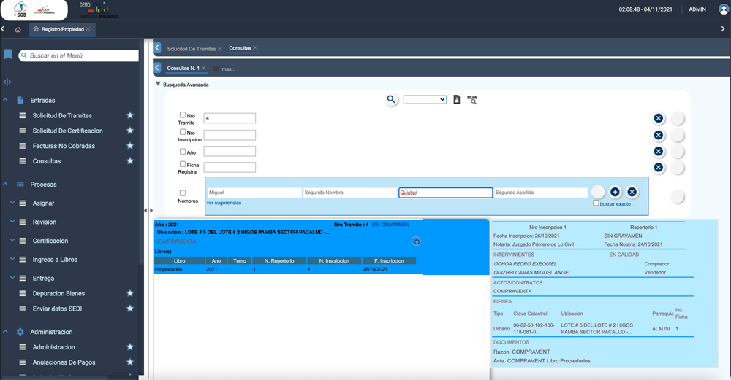Image resolution: width=731 pixels, height=380 pixels.
Task: Click the ver sugerencias link
Action: [x=224, y=203]
